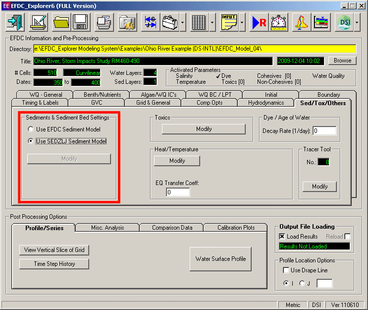
Task: Click Modify in Heat/Temperature group
Action: coord(177,161)
